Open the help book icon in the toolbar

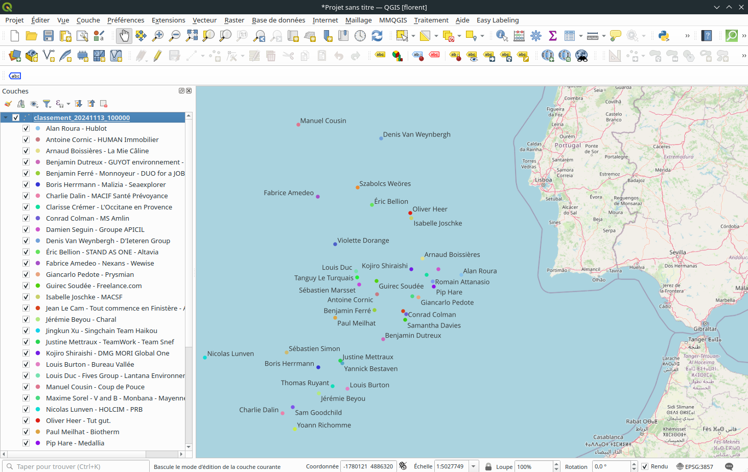click(x=707, y=36)
